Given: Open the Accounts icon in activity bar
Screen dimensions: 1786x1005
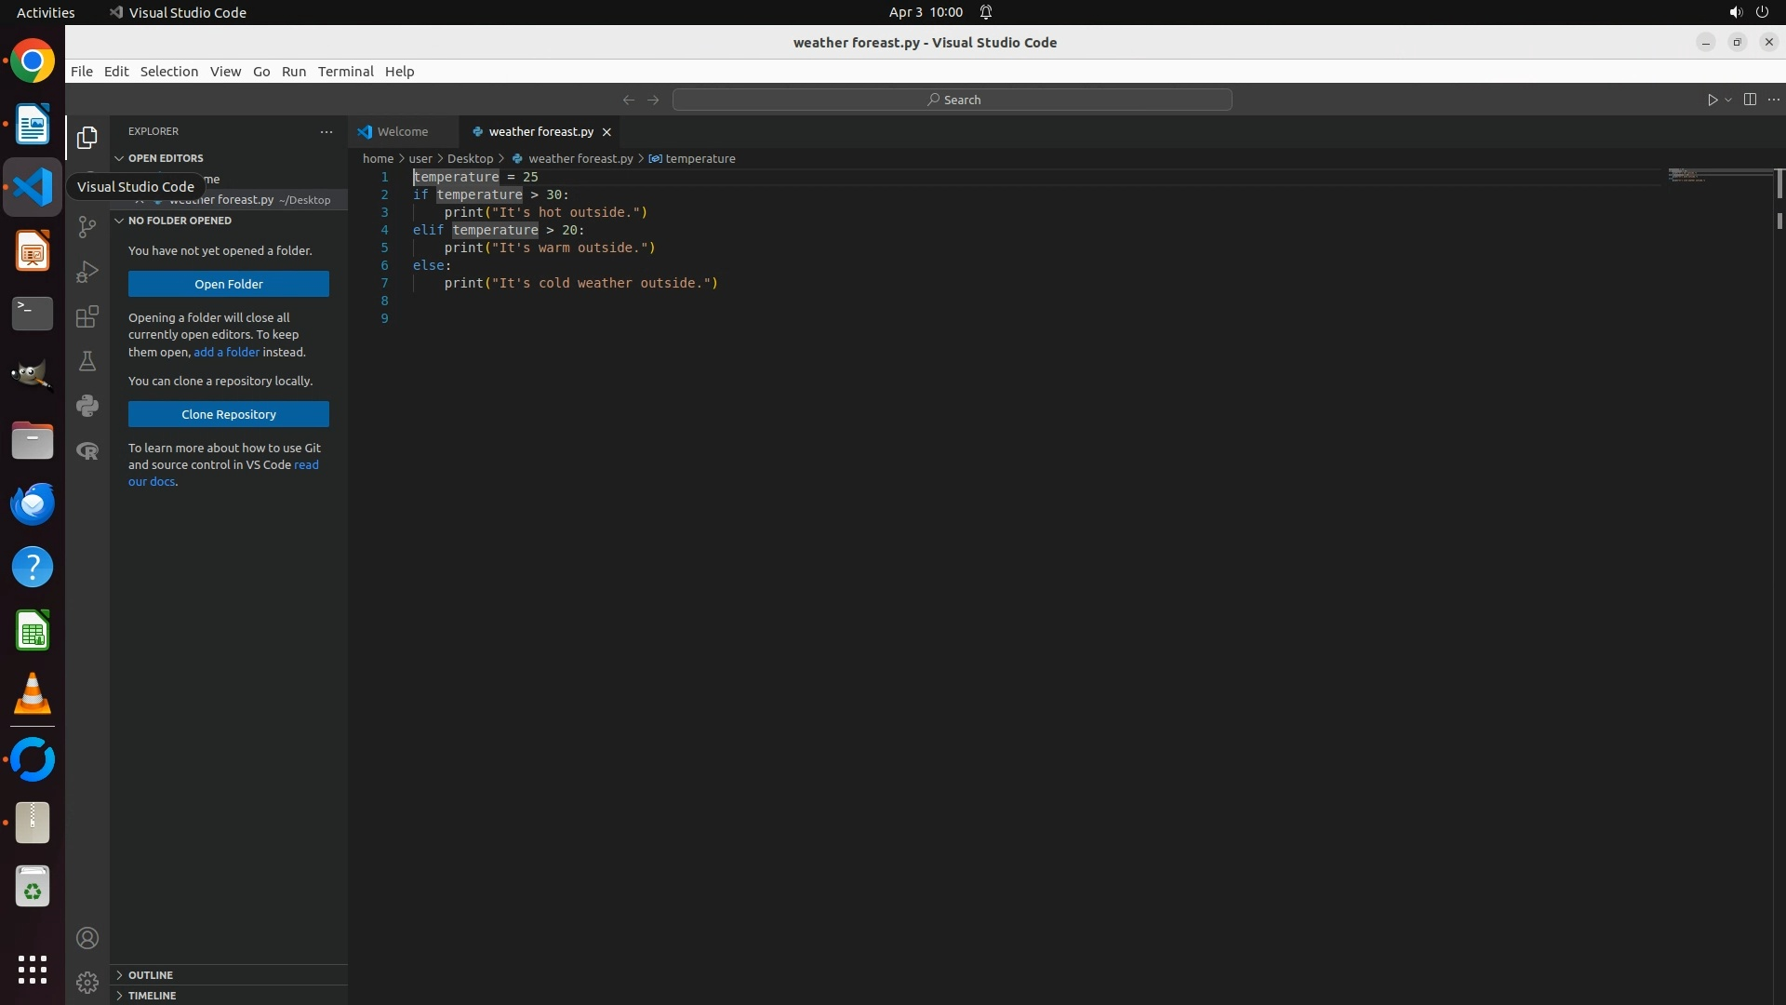Looking at the screenshot, I should point(87,938).
